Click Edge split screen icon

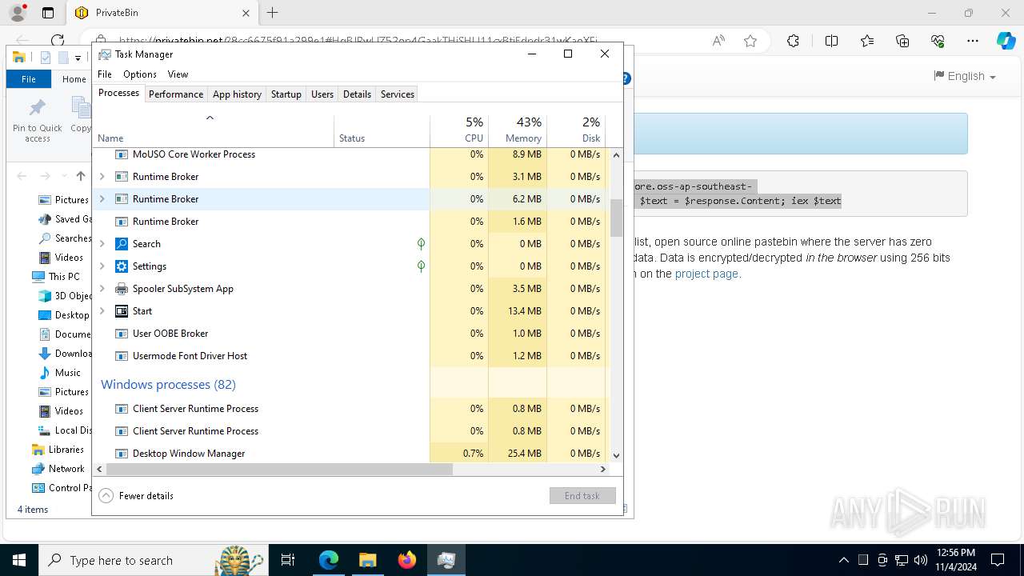(x=831, y=41)
